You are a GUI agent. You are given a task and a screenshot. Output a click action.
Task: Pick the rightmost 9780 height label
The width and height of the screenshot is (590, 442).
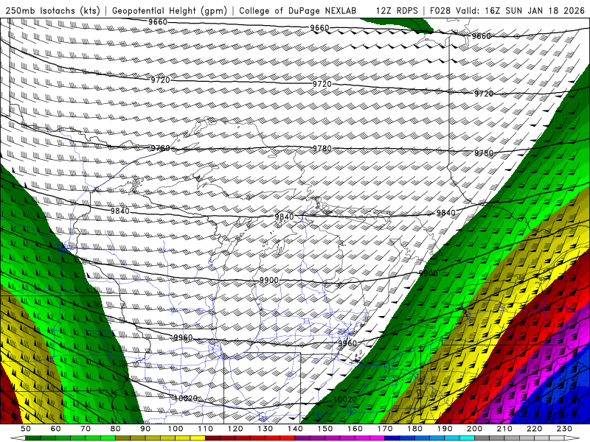[x=484, y=153]
